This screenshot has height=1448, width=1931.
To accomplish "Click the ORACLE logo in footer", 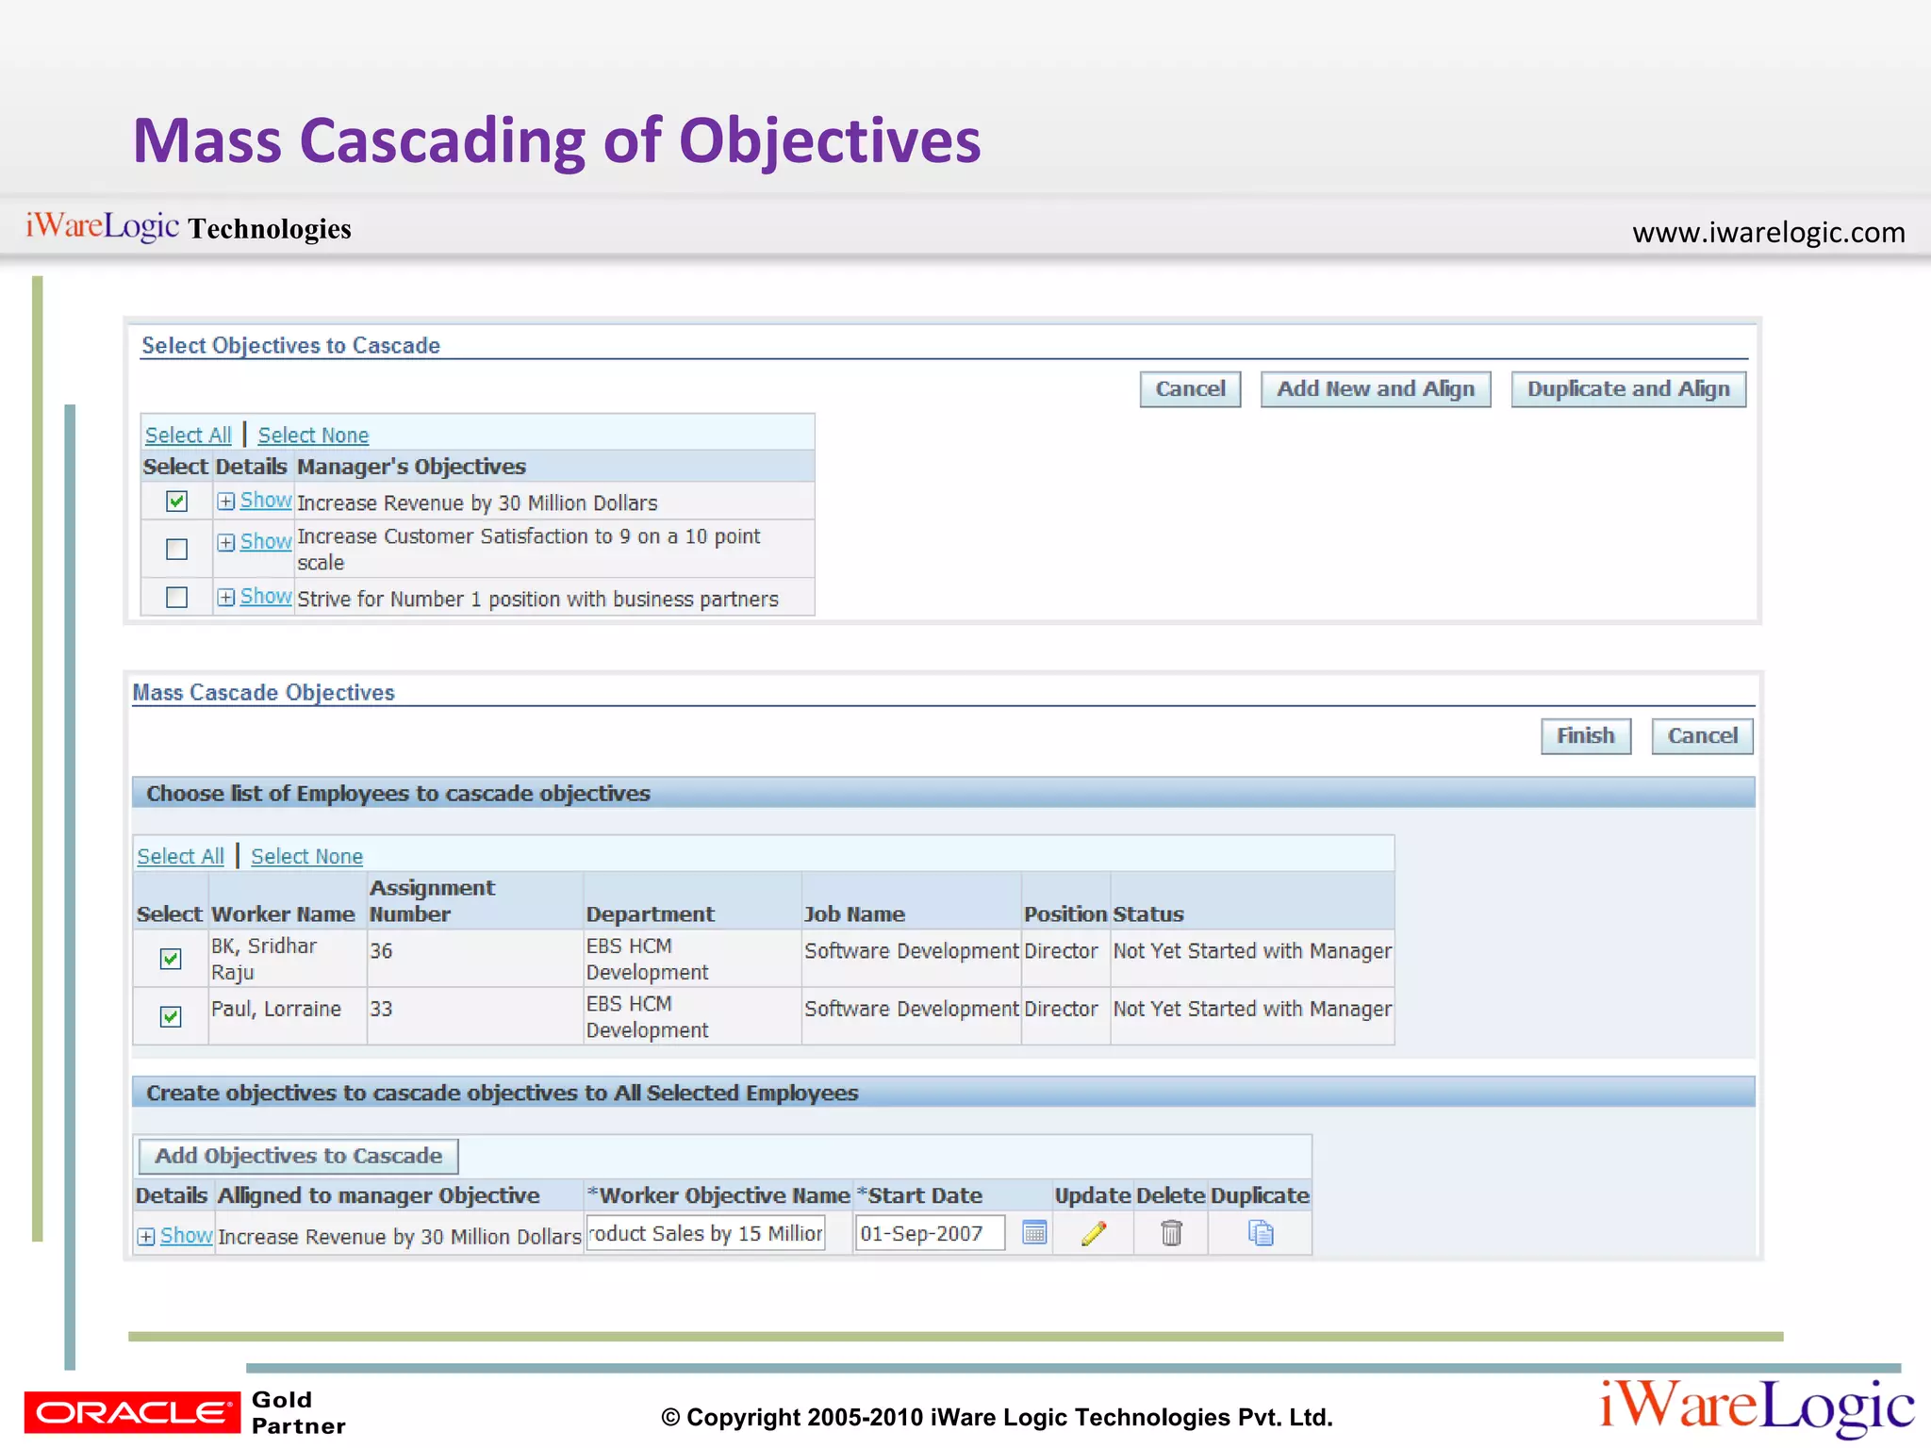I will 132,1412.
